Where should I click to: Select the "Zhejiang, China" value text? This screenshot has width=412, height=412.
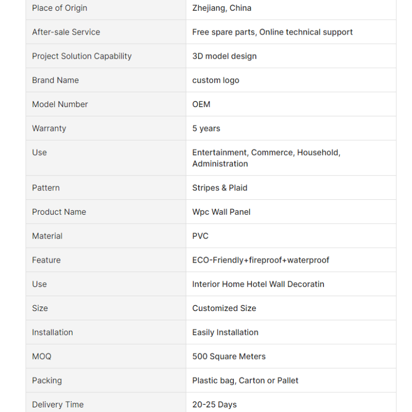click(x=221, y=8)
